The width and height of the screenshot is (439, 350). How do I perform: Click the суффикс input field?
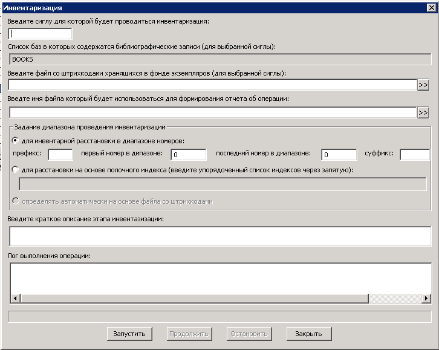(x=414, y=155)
